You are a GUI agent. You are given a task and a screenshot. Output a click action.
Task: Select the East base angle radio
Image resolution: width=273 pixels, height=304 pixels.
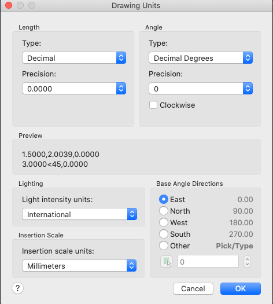point(164,199)
